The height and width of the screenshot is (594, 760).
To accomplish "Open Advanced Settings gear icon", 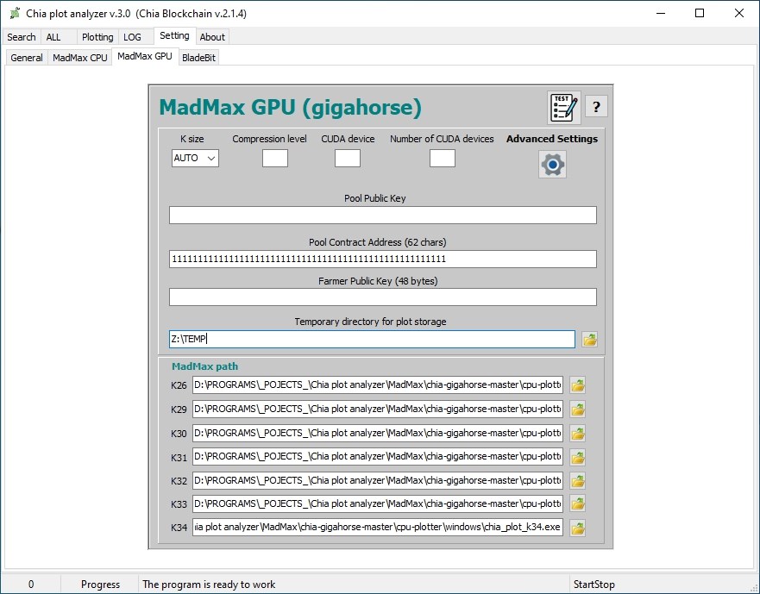I will pos(553,165).
